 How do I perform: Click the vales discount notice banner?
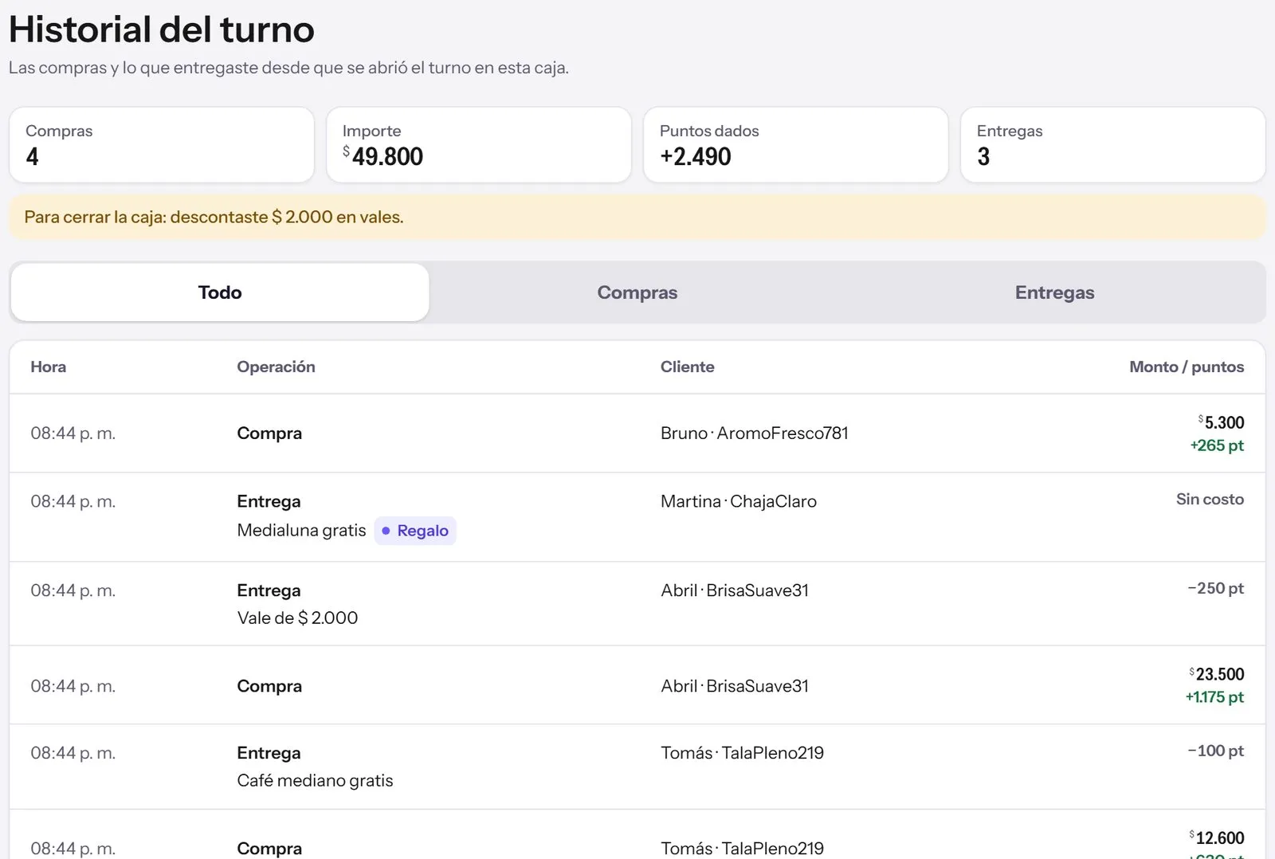(637, 217)
